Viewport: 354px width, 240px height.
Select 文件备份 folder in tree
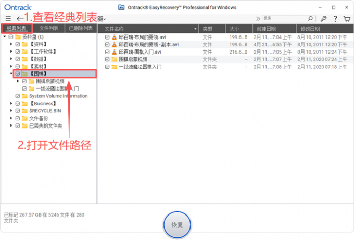point(39,118)
